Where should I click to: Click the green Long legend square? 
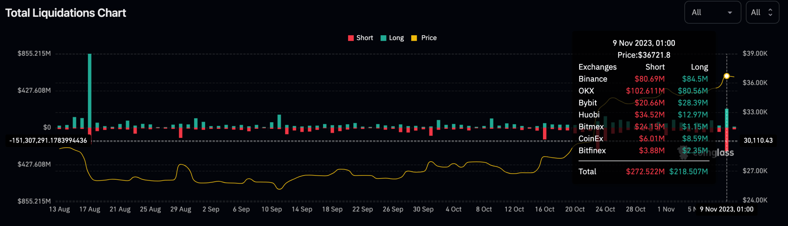383,38
